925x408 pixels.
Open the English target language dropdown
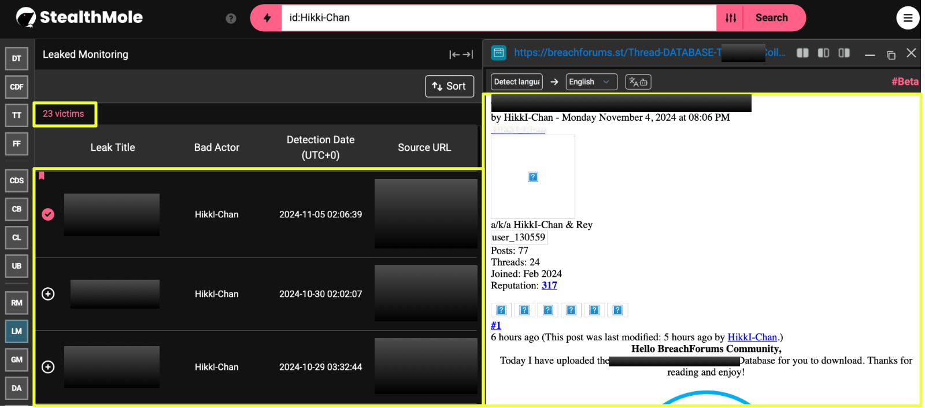[x=591, y=82]
